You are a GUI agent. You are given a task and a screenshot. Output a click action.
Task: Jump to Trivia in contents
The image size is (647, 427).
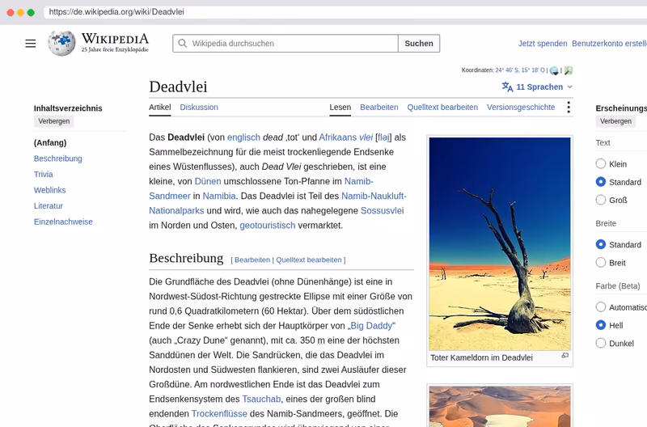(44, 174)
